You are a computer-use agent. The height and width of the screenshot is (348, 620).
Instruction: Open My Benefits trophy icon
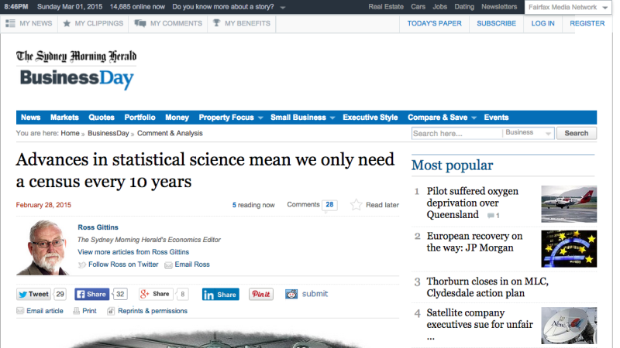[216, 23]
